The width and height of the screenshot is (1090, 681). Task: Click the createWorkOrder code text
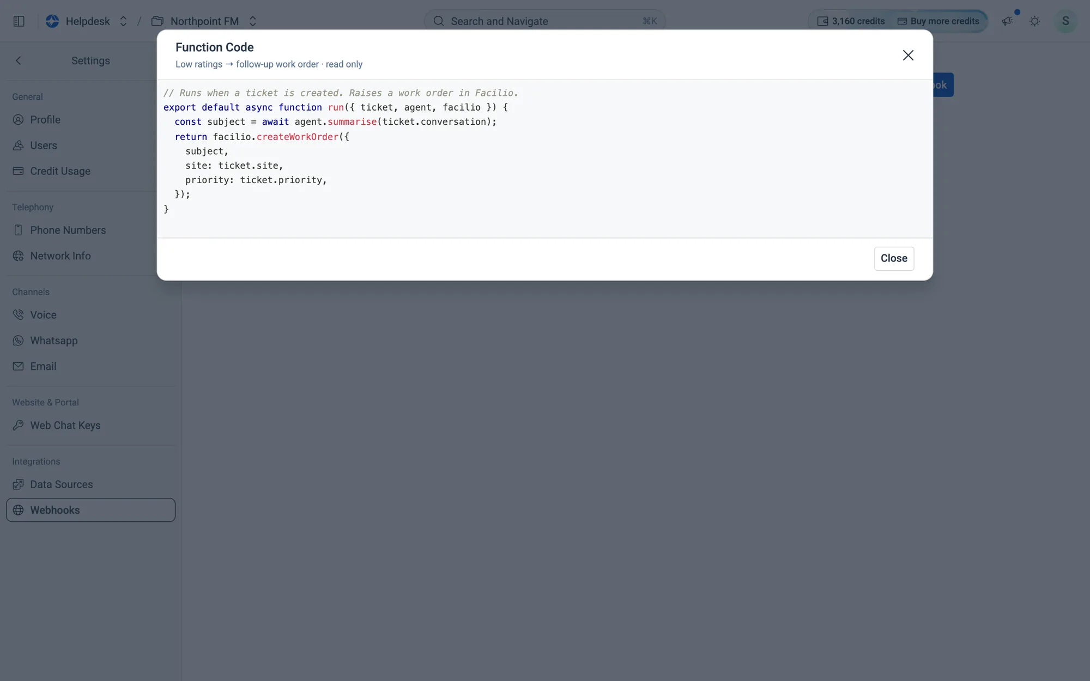[x=298, y=137]
